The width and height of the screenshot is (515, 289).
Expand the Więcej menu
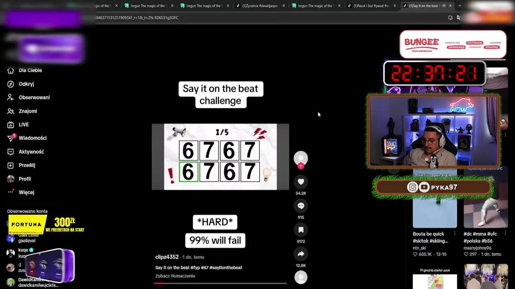[x=21, y=192]
